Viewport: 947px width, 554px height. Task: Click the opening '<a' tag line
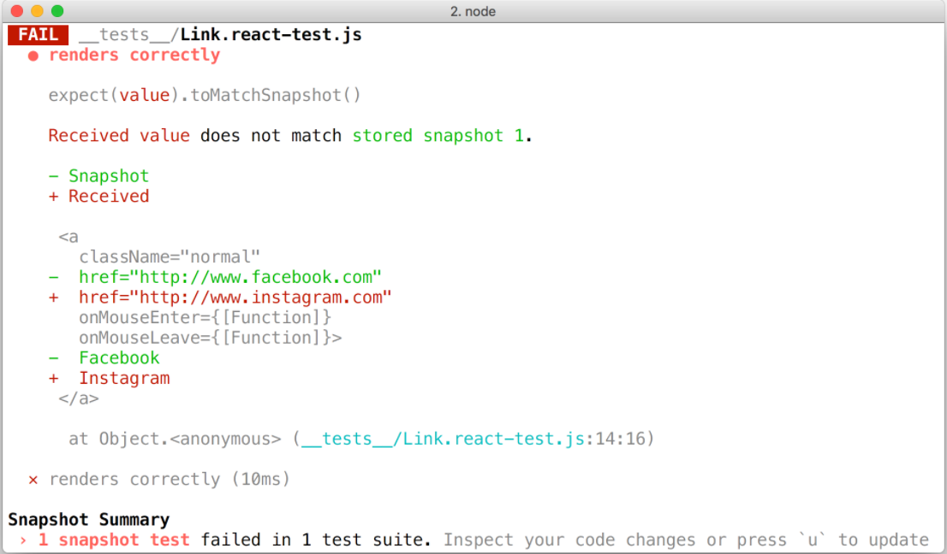click(68, 237)
